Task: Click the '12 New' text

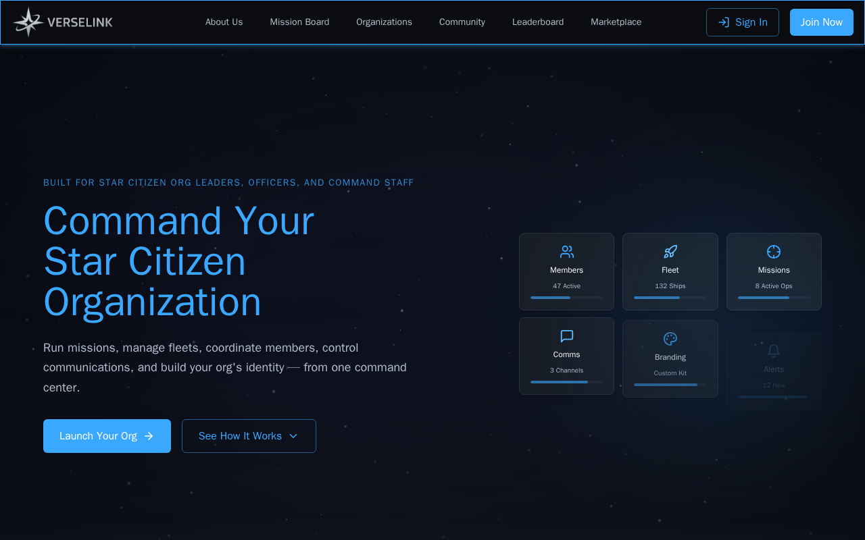Action: tap(774, 385)
